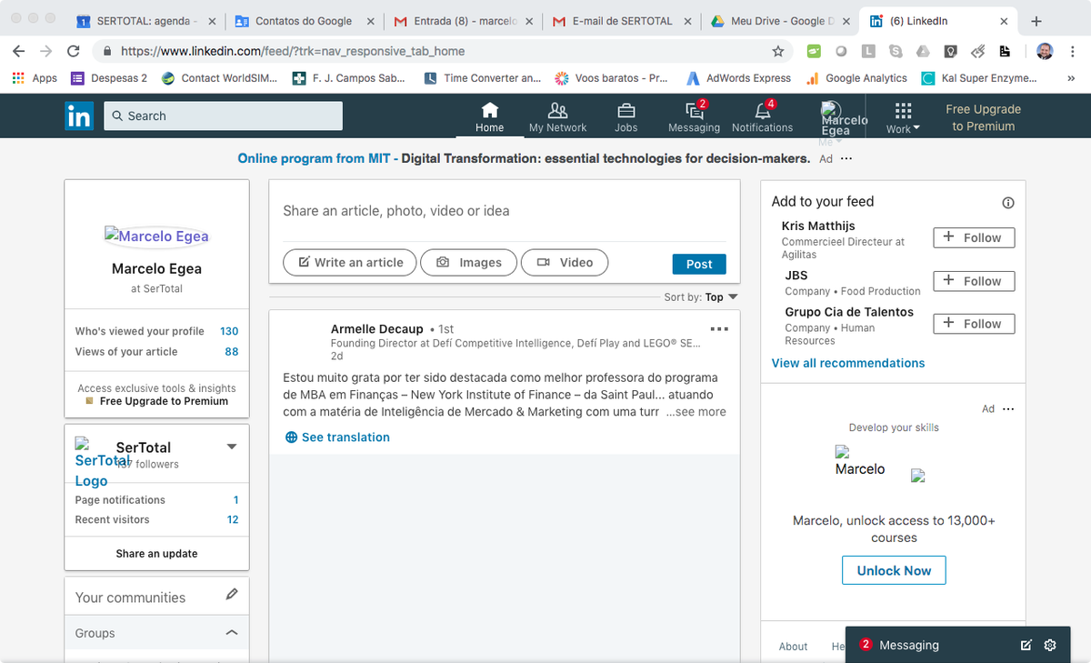Screen dimensions: 1091x663
Task: Open Marcelo Egea profile name
Action: point(156,269)
